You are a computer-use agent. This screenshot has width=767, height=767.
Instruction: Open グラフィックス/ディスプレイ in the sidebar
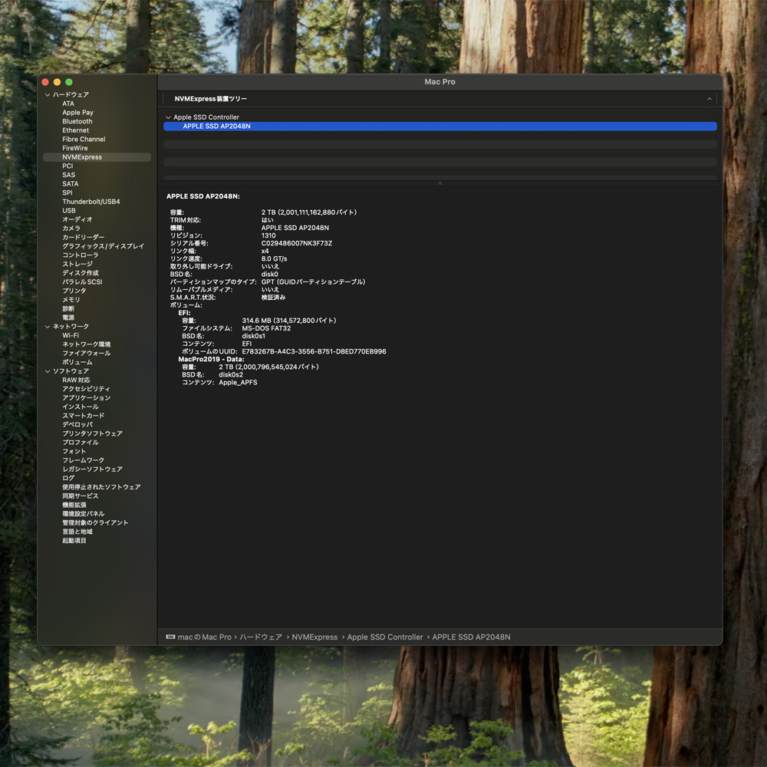pos(103,246)
